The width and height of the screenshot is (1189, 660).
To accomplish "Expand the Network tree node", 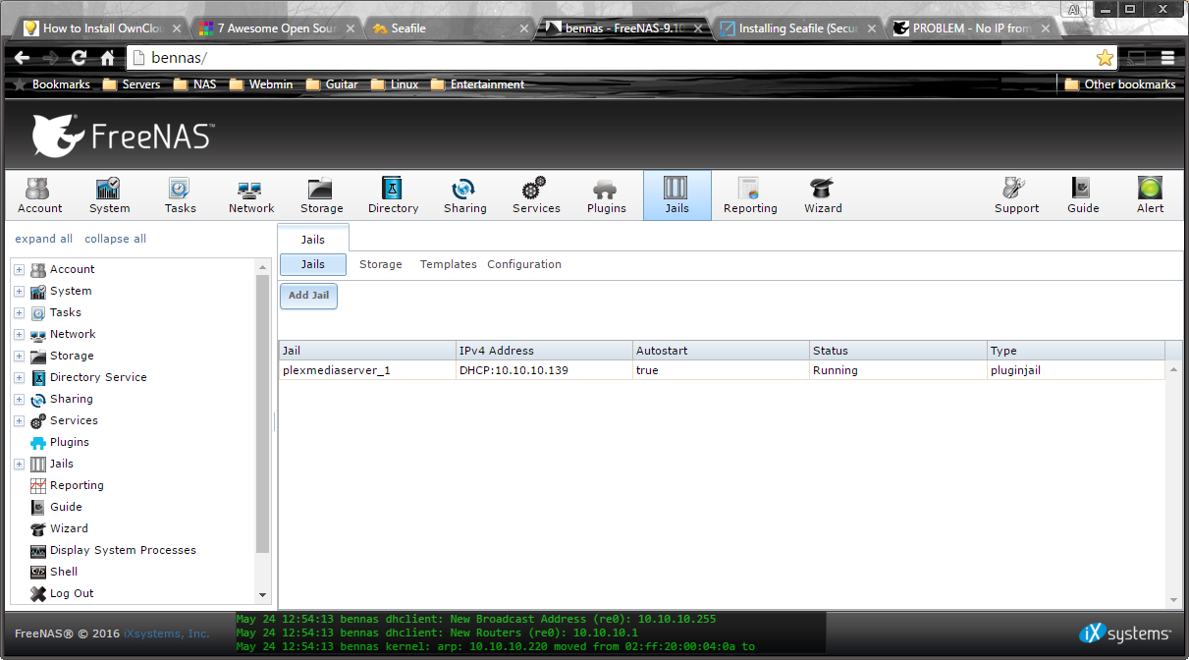I will 19,335.
